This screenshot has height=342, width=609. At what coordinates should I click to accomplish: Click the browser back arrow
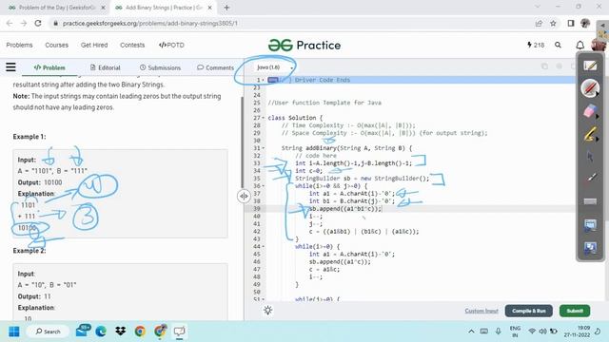(x=10, y=23)
